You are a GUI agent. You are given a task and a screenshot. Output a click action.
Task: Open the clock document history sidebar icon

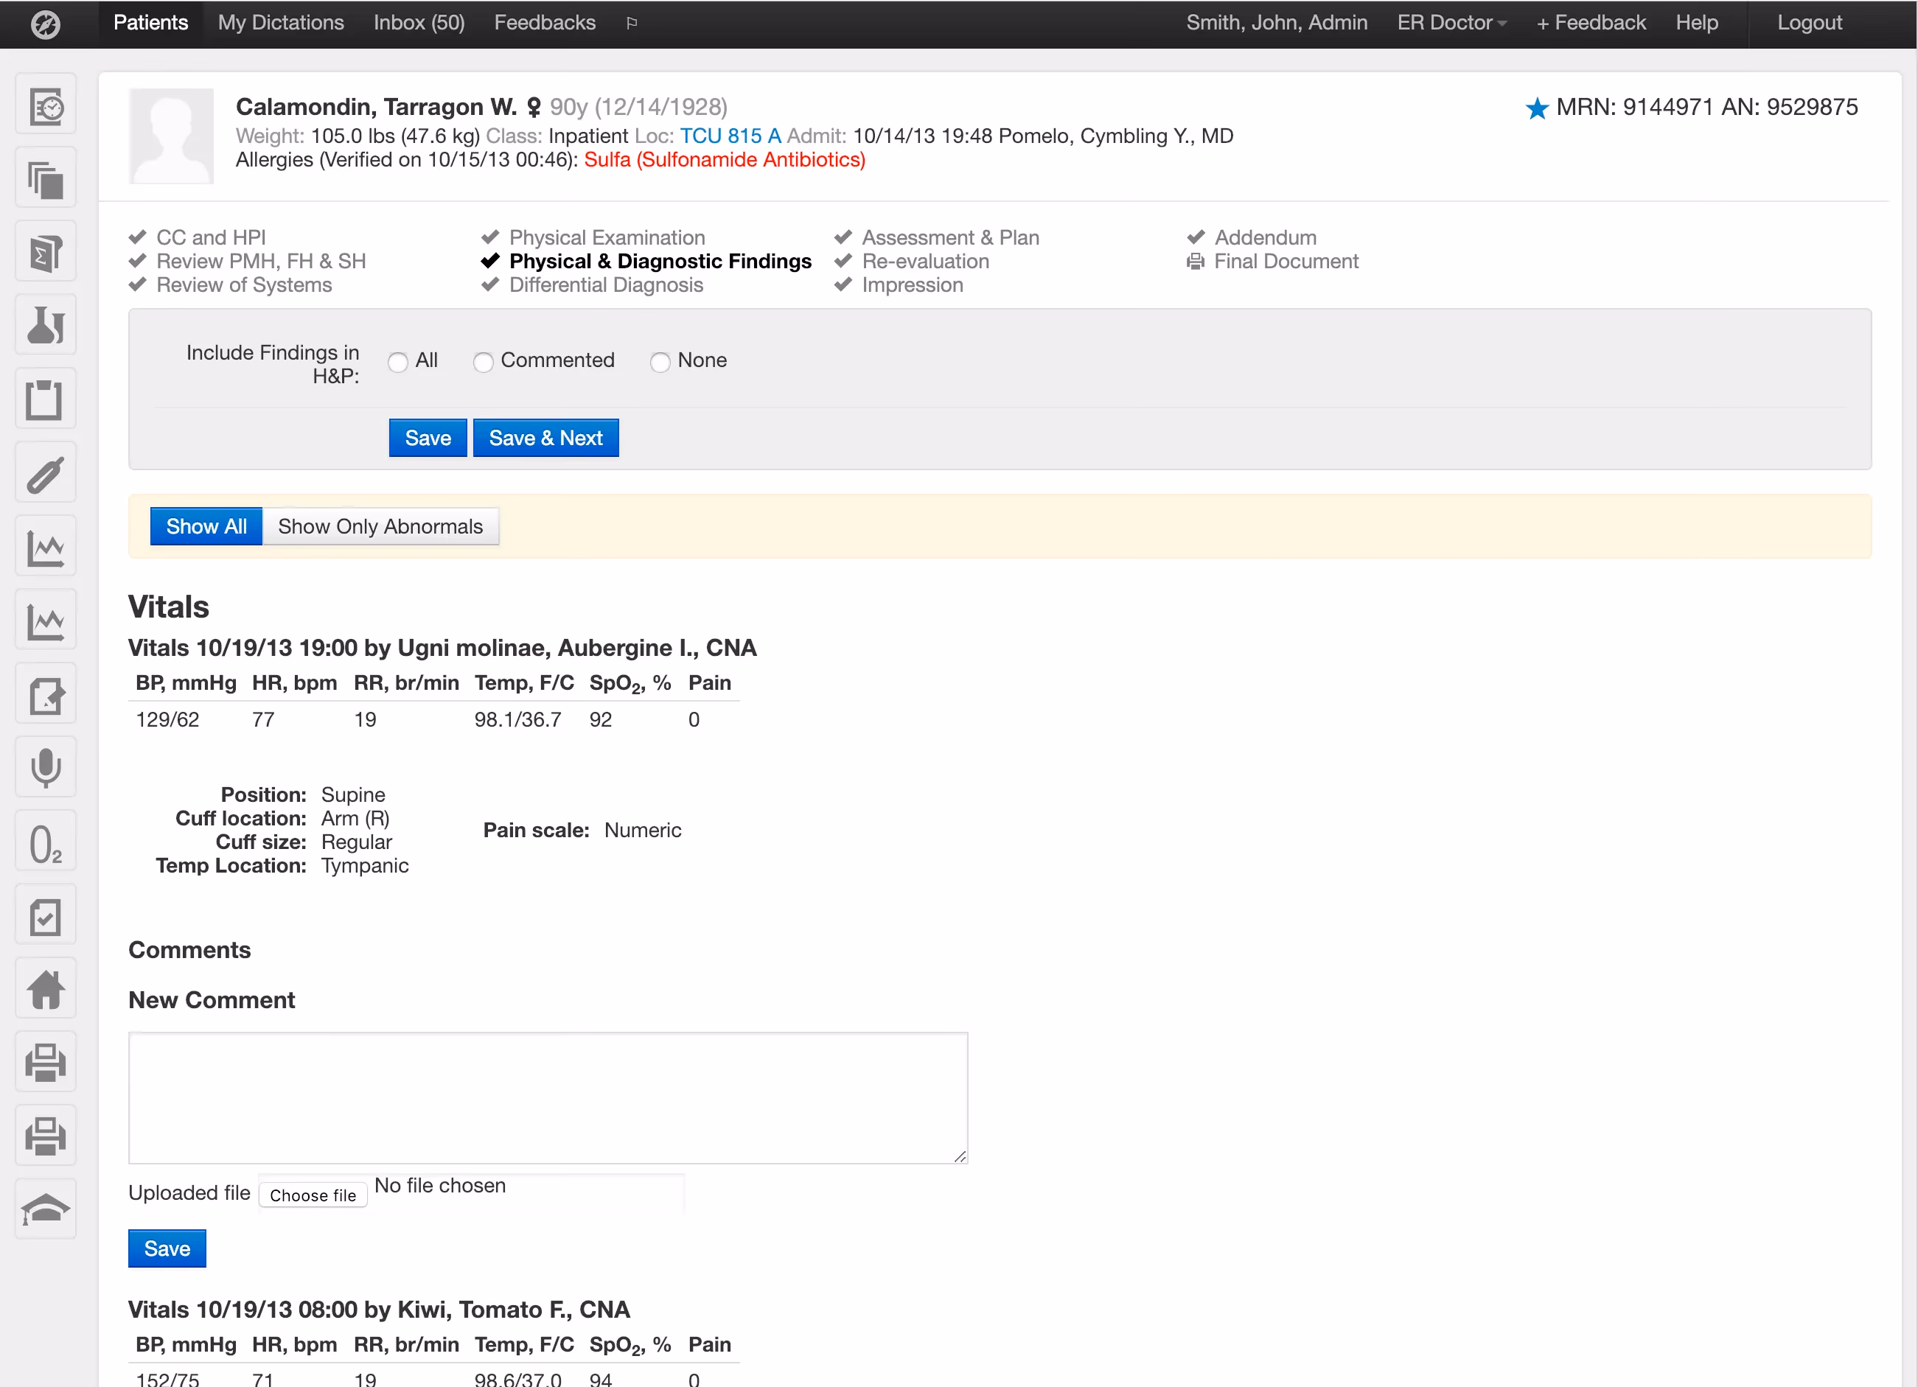[x=46, y=105]
